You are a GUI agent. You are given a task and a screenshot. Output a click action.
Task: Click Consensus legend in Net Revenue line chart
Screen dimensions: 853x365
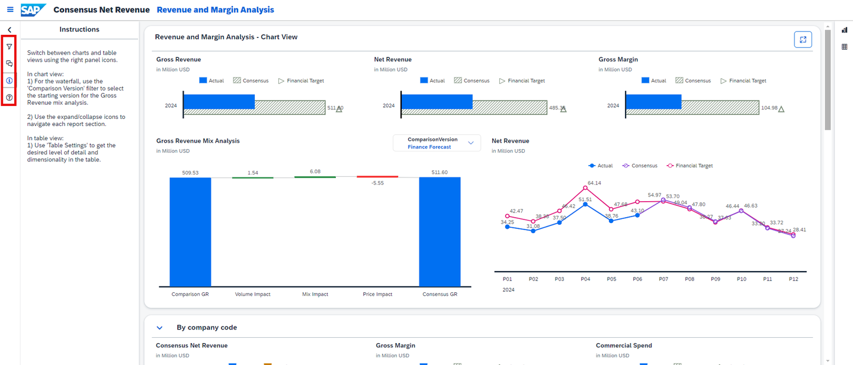coord(640,166)
